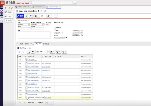The width and height of the screenshot is (151, 106).
Task: Open the オーサリングツール SolidWorks dropdown
Action: (x=43, y=24)
